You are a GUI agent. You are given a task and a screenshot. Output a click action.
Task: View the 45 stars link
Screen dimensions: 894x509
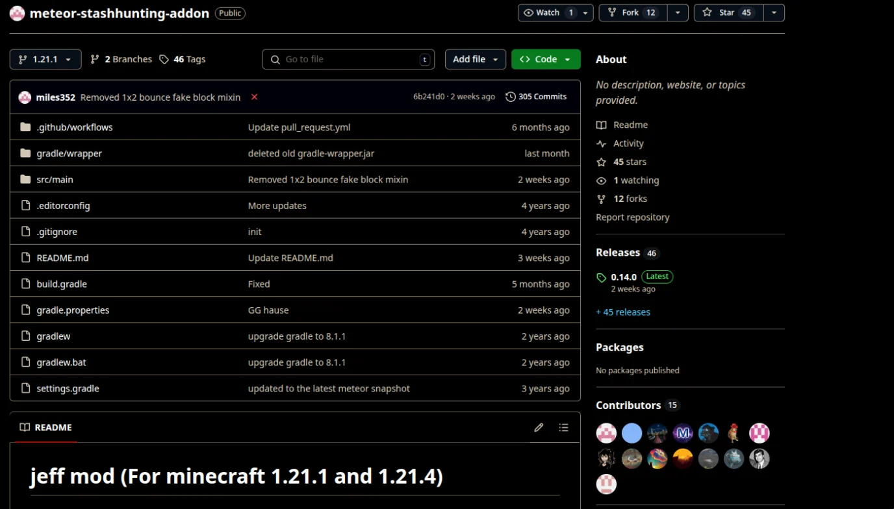[x=630, y=162]
